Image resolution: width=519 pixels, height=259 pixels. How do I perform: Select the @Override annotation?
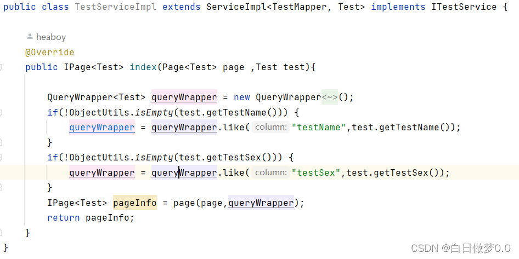49,52
